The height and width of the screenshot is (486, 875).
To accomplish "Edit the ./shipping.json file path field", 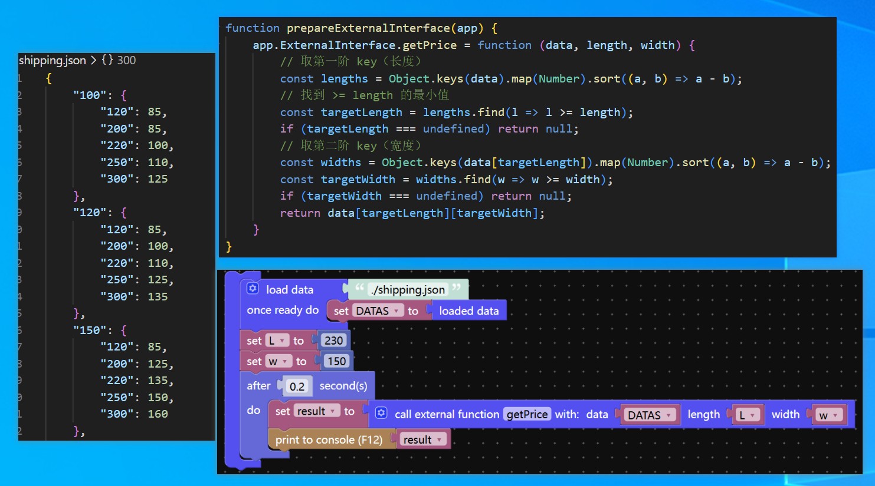I will pyautogui.click(x=408, y=289).
